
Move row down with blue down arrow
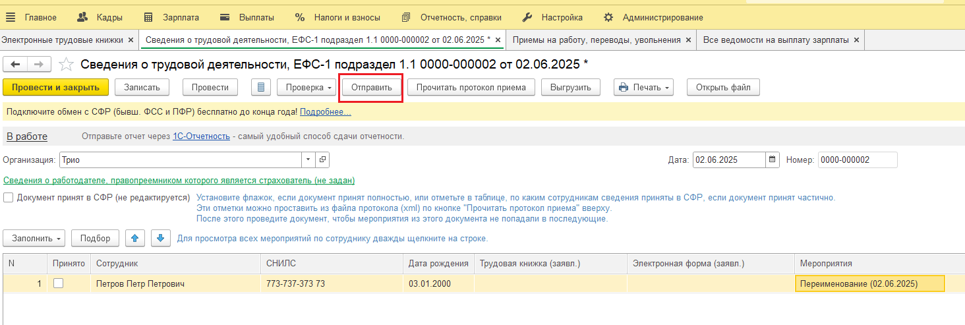click(x=161, y=238)
